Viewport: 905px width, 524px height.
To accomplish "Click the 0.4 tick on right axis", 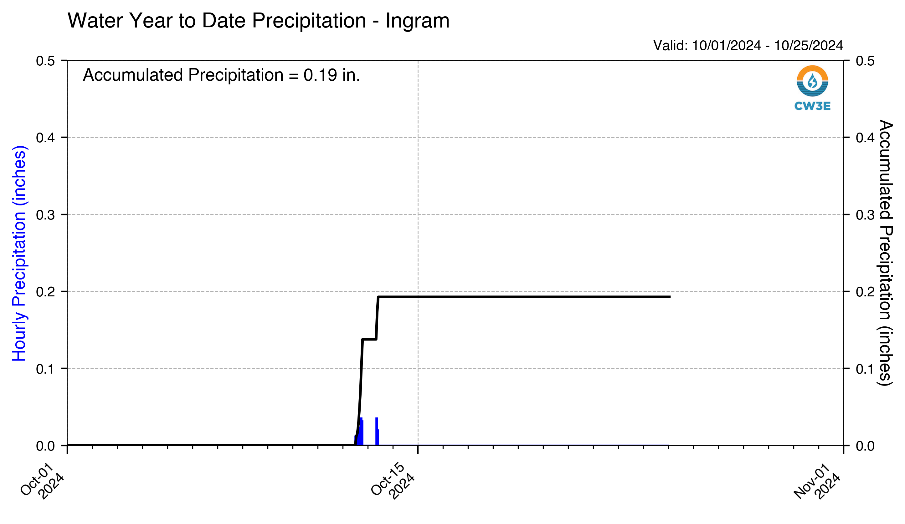I will 865,137.
